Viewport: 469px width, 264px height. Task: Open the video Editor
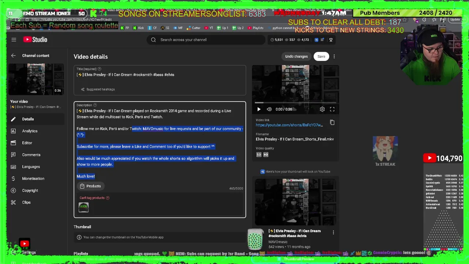pos(36,143)
